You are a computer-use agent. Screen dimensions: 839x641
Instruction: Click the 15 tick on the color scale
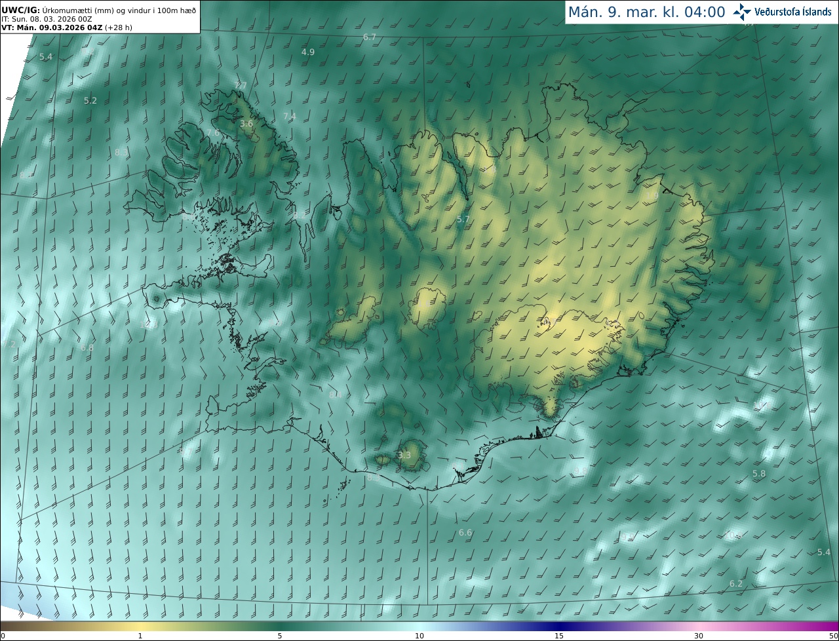(559, 636)
